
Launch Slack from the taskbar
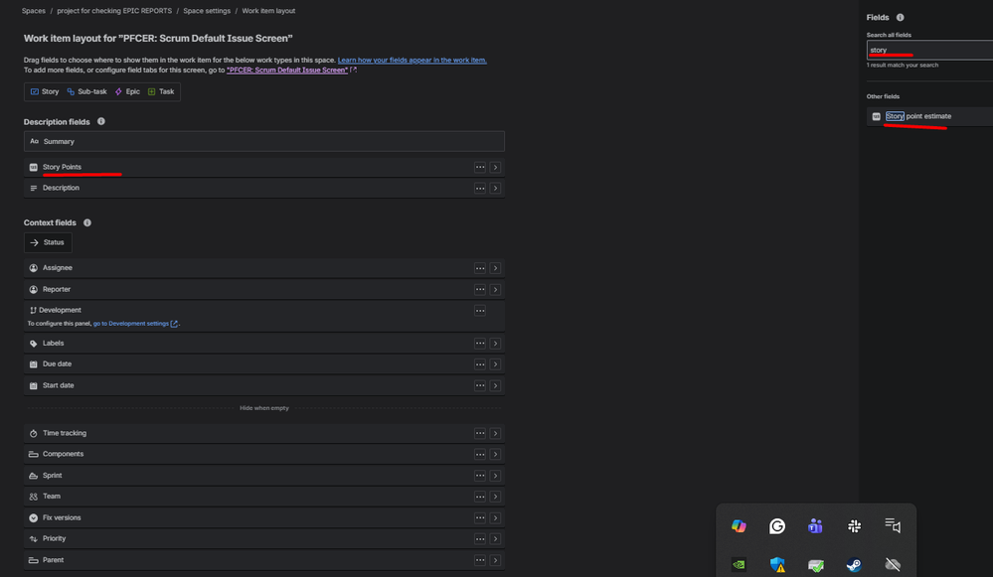854,525
